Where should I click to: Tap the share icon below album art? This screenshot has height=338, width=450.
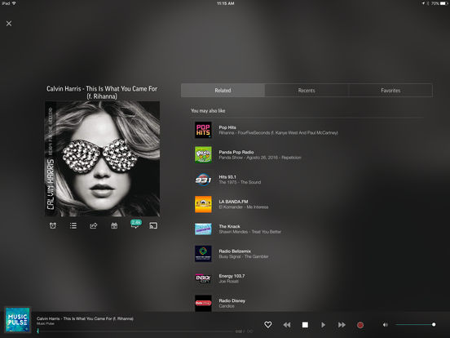(94, 225)
